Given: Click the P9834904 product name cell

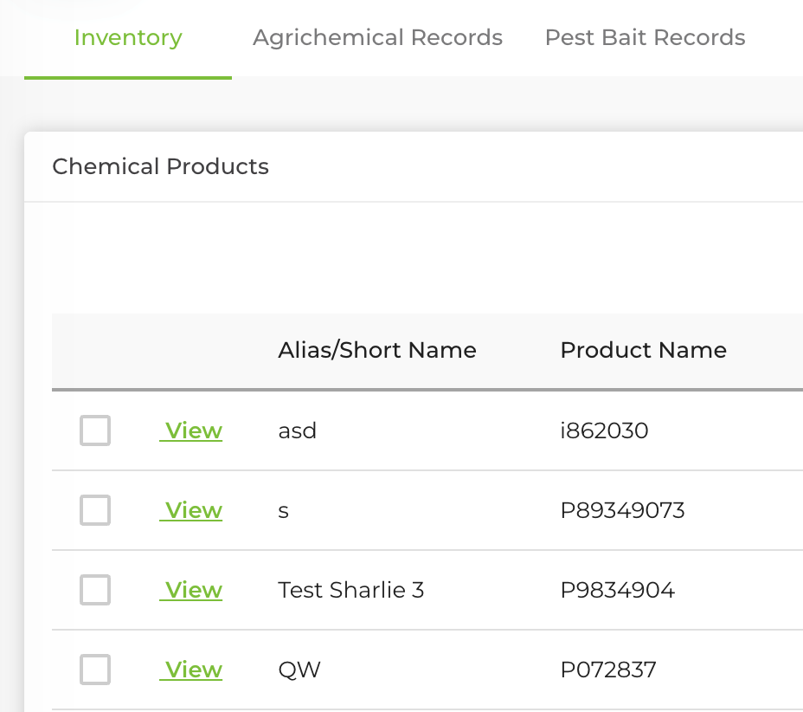Looking at the screenshot, I should coord(617,590).
